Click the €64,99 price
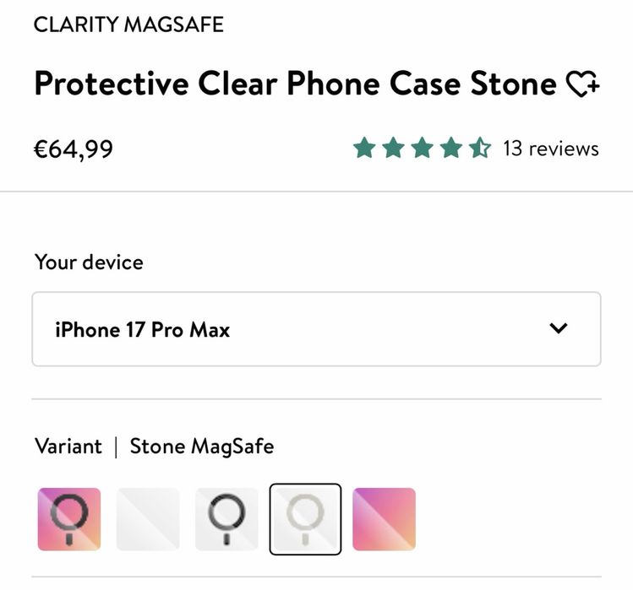The height and width of the screenshot is (590, 633). click(x=73, y=149)
